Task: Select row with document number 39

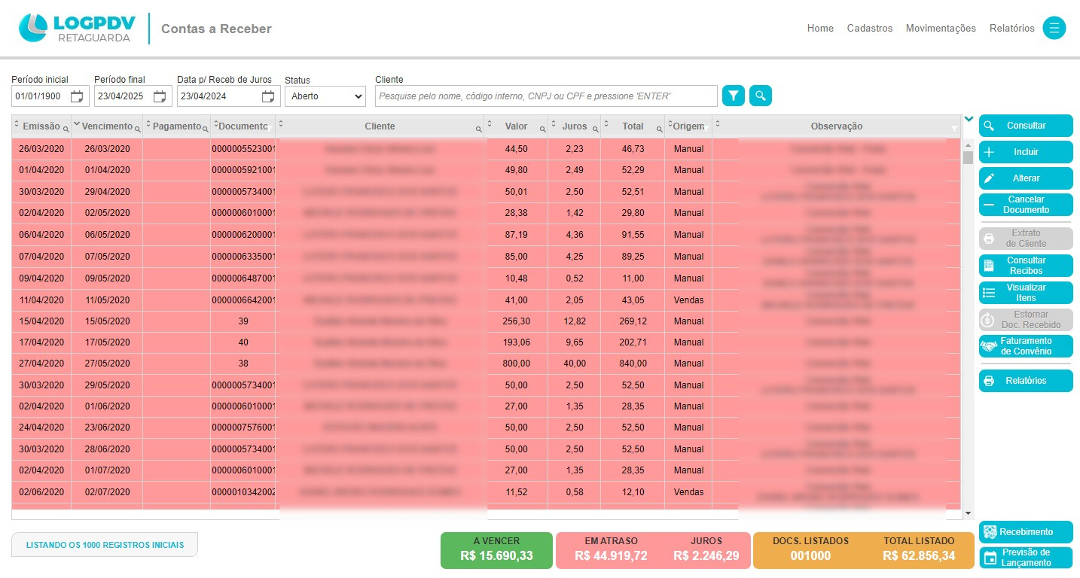Action: point(243,321)
